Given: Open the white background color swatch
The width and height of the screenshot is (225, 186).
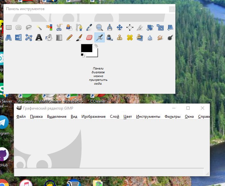Looking at the screenshot, I should coord(95,55).
